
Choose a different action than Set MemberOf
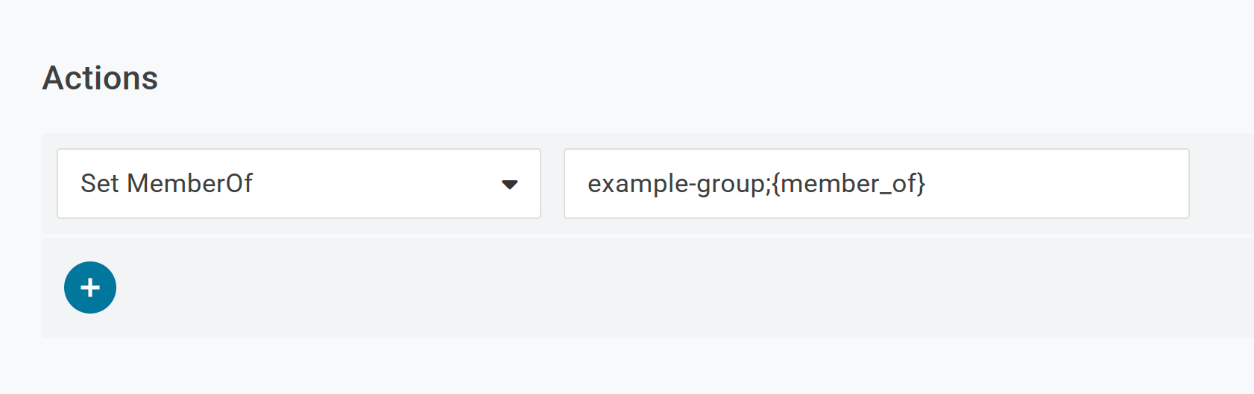coord(298,183)
